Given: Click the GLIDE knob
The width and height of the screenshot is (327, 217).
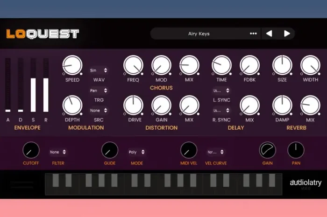Looking at the screenshot, I should click(x=110, y=150).
